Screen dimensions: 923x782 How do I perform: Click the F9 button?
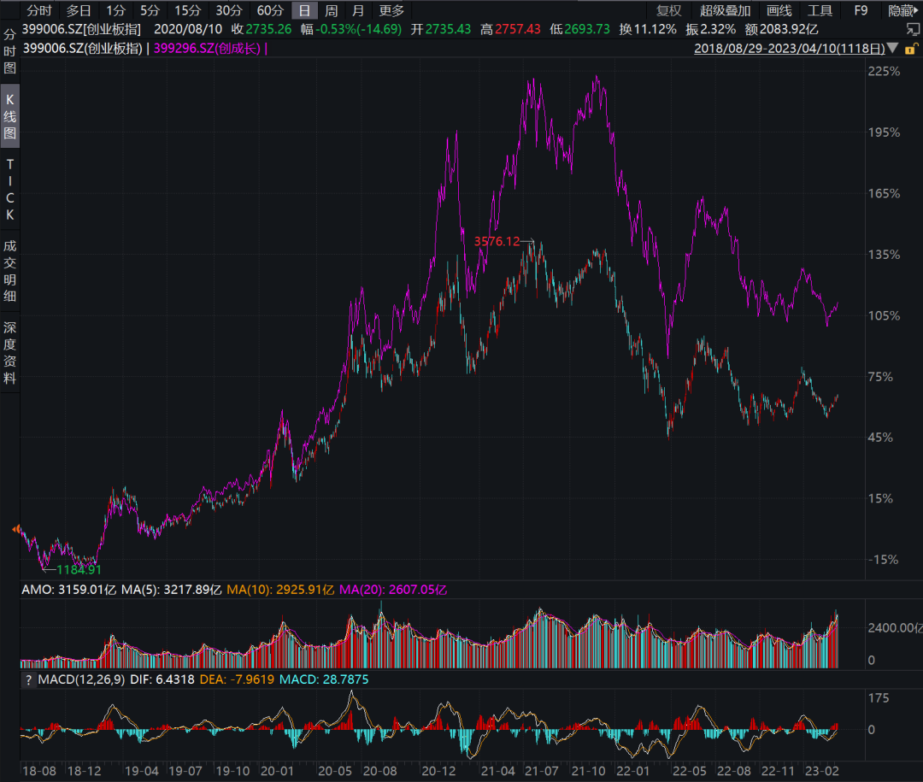pyautogui.click(x=861, y=10)
